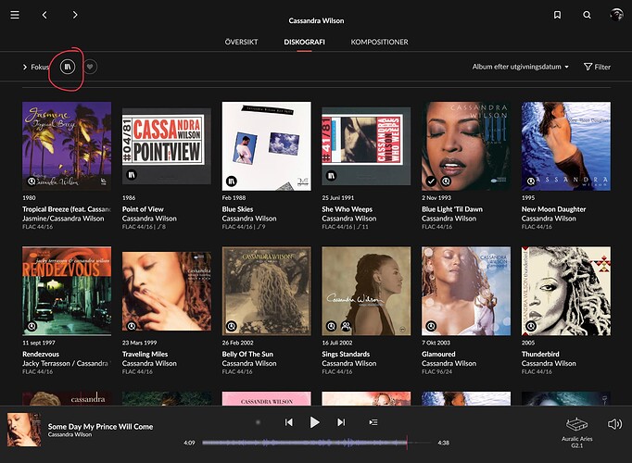Open the Blue Skies album cover

[x=267, y=145]
